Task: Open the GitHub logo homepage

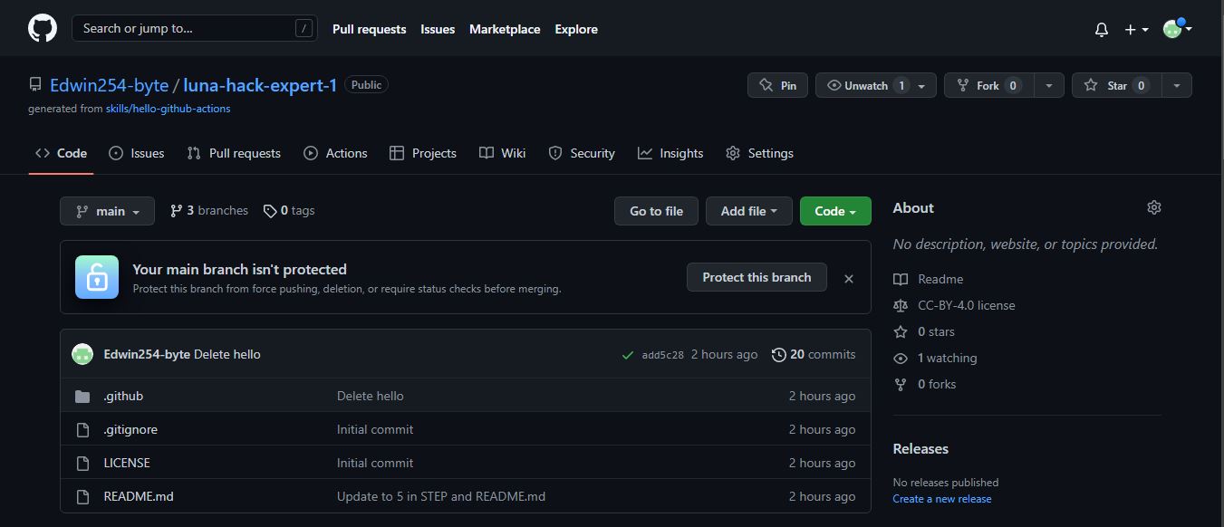Action: coord(43,28)
